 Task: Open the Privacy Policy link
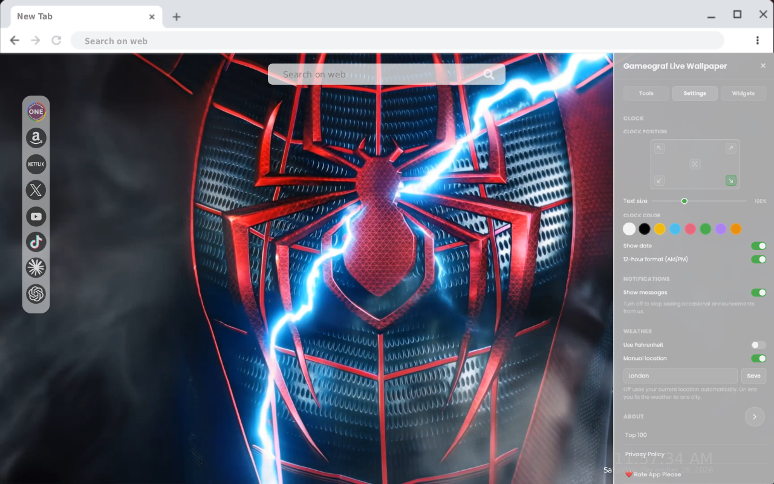point(645,454)
